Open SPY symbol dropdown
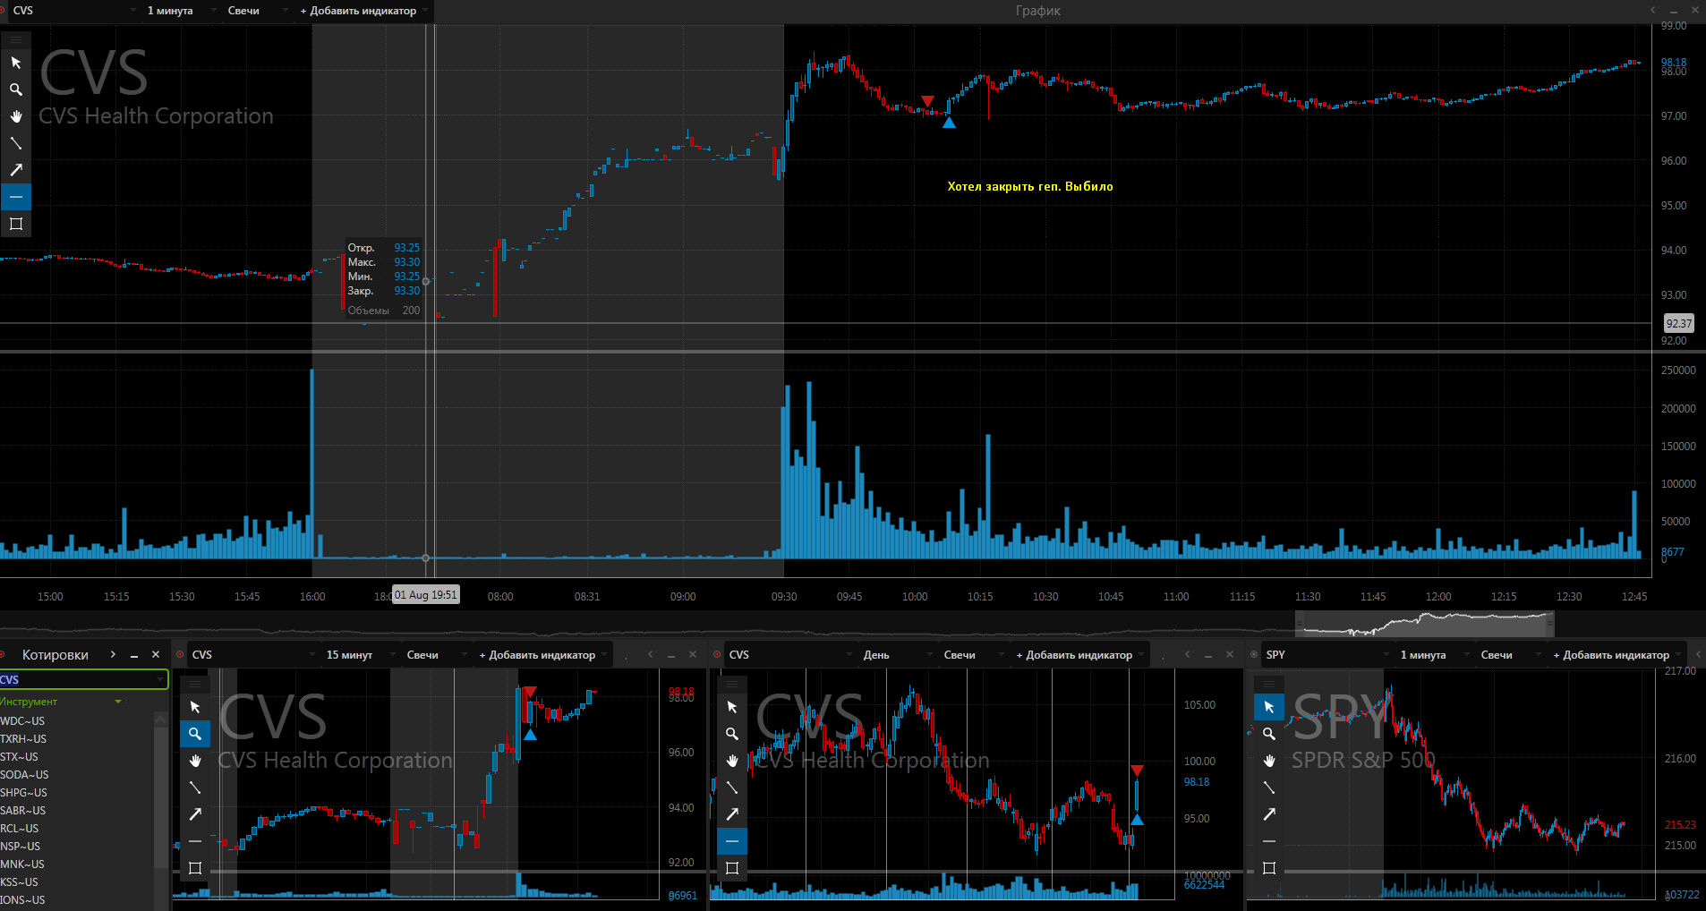 1327,655
